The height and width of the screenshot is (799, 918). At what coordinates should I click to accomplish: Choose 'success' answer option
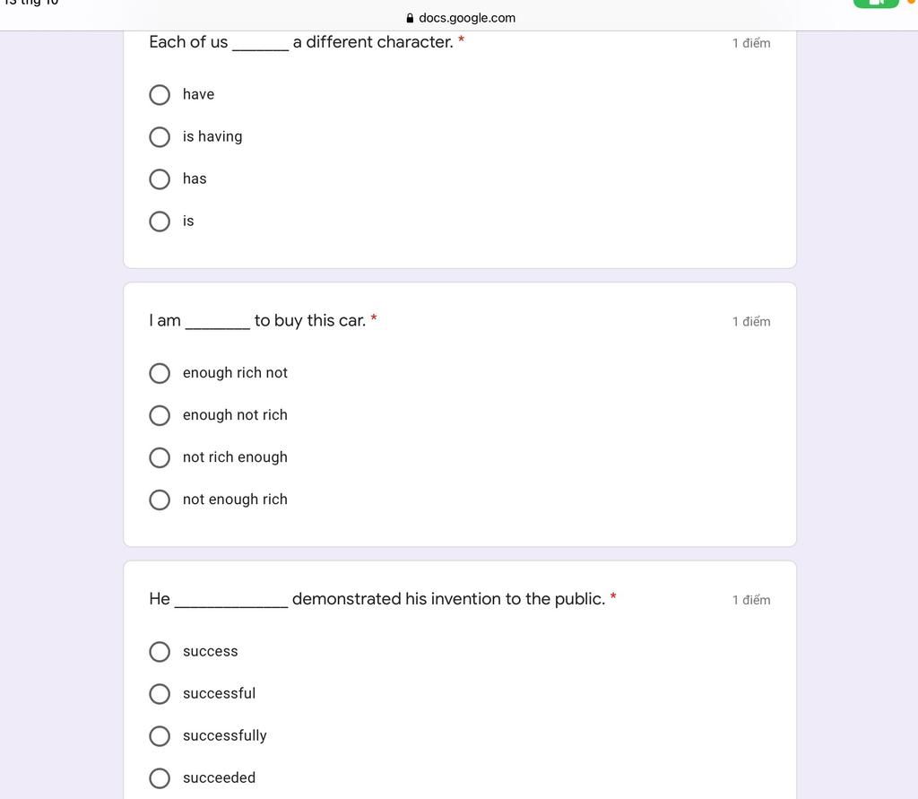pyautogui.click(x=160, y=652)
